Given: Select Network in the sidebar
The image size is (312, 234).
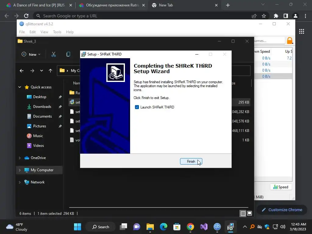Looking at the screenshot, I should click(x=37, y=182).
